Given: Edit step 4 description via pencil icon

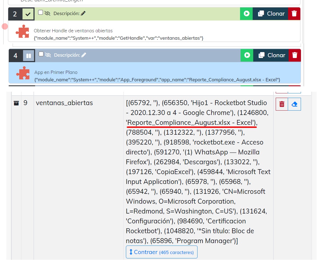Looking at the screenshot, I should click(84, 55).
